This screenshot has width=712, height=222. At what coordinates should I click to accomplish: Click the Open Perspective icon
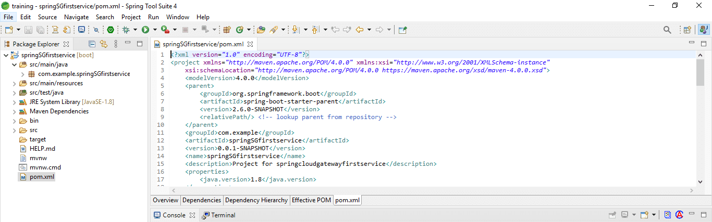tap(688, 30)
